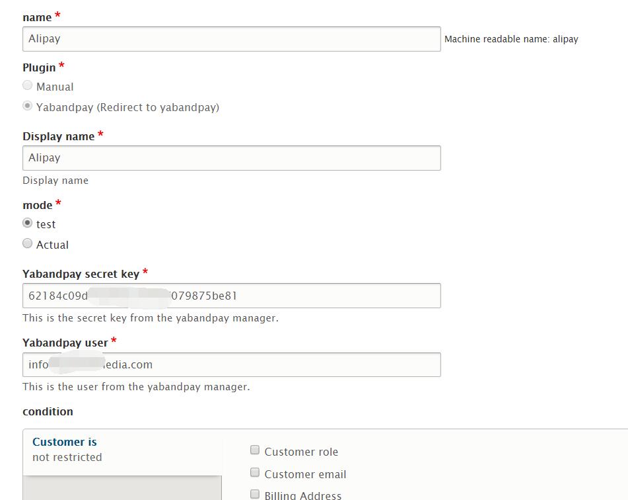Select the Manual plugin radio button
Viewport: 628px width, 500px height.
(28, 85)
